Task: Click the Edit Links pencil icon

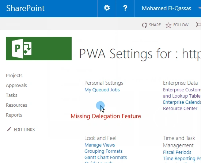Action: [x=9, y=129]
